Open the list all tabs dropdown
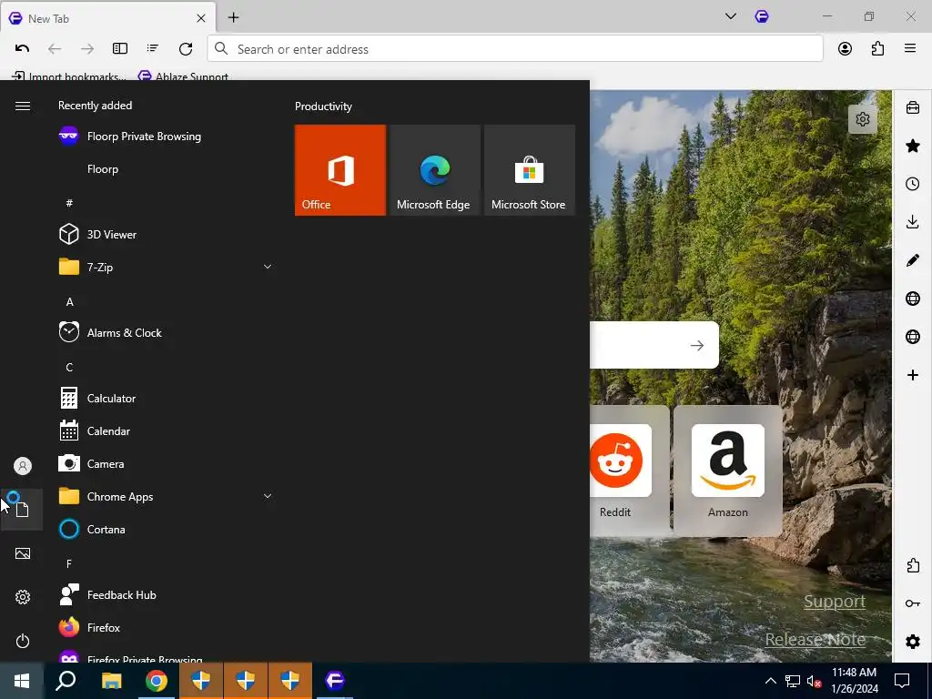This screenshot has width=932, height=699. [x=731, y=16]
